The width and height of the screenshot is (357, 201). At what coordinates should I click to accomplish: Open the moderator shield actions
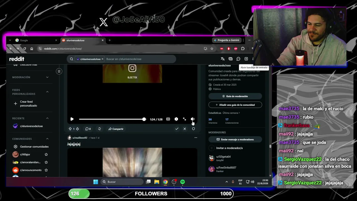pos(194,129)
